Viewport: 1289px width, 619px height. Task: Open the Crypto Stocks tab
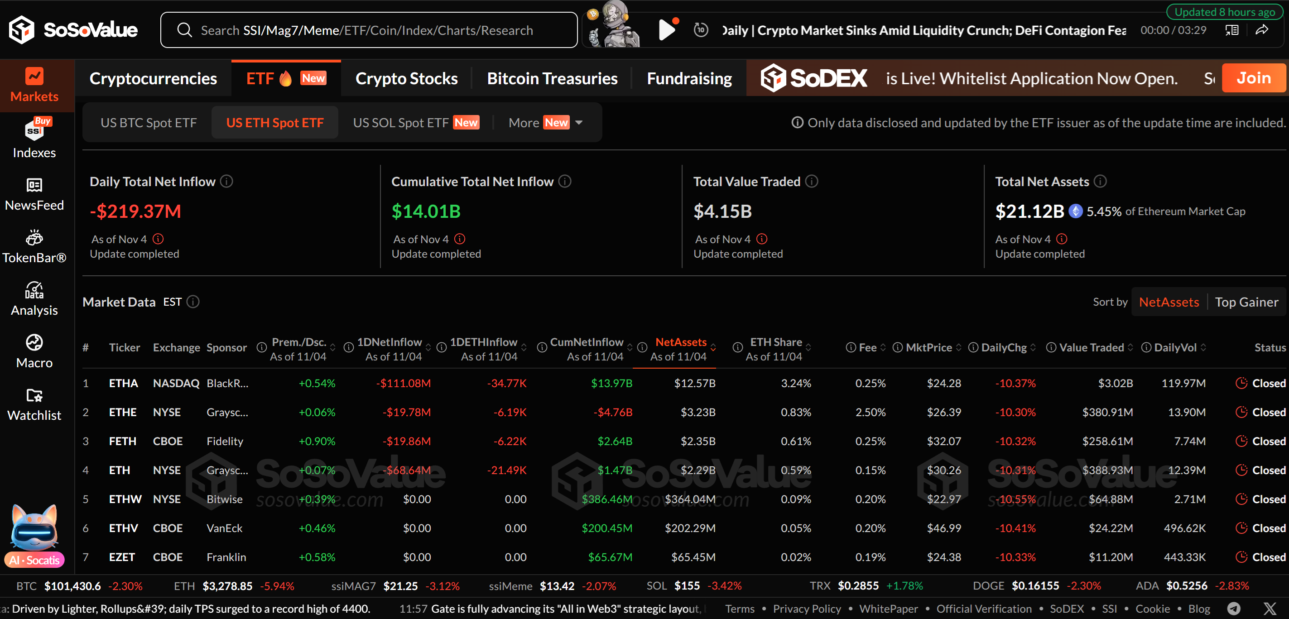click(406, 78)
